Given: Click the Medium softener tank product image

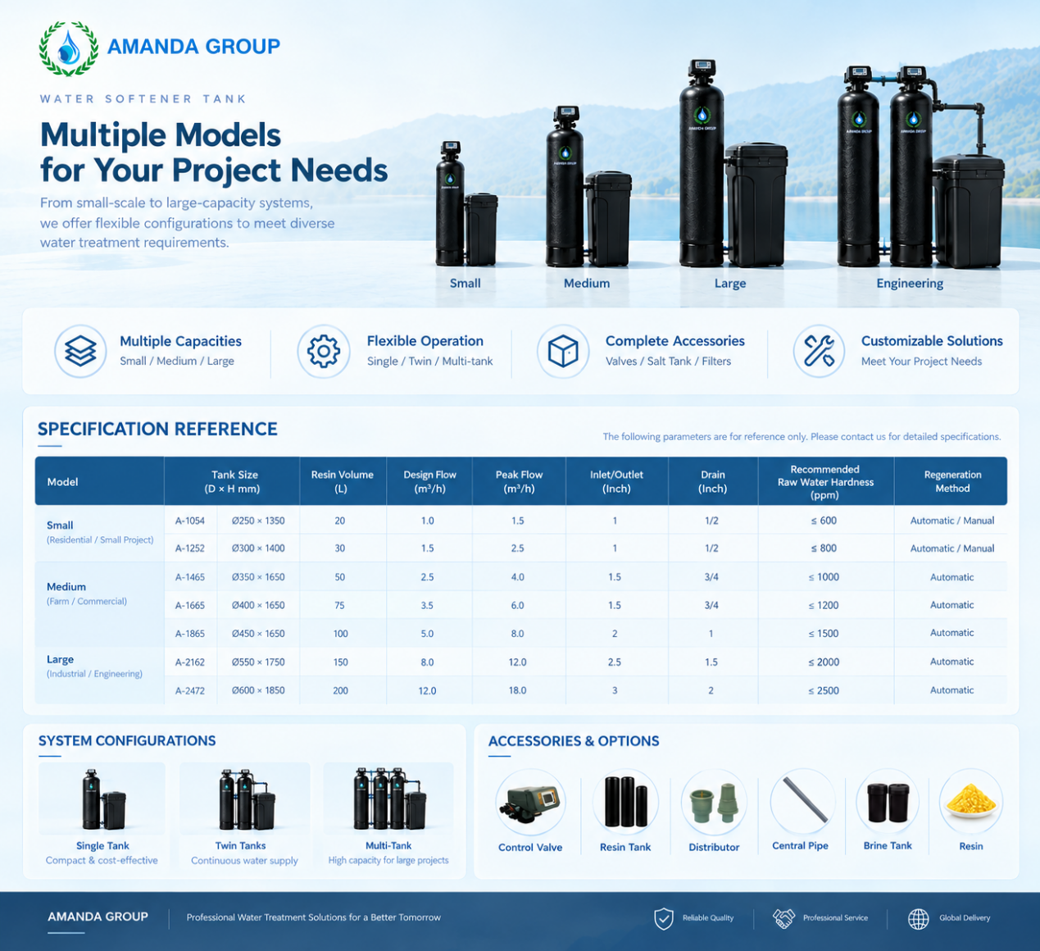Looking at the screenshot, I should (x=588, y=187).
